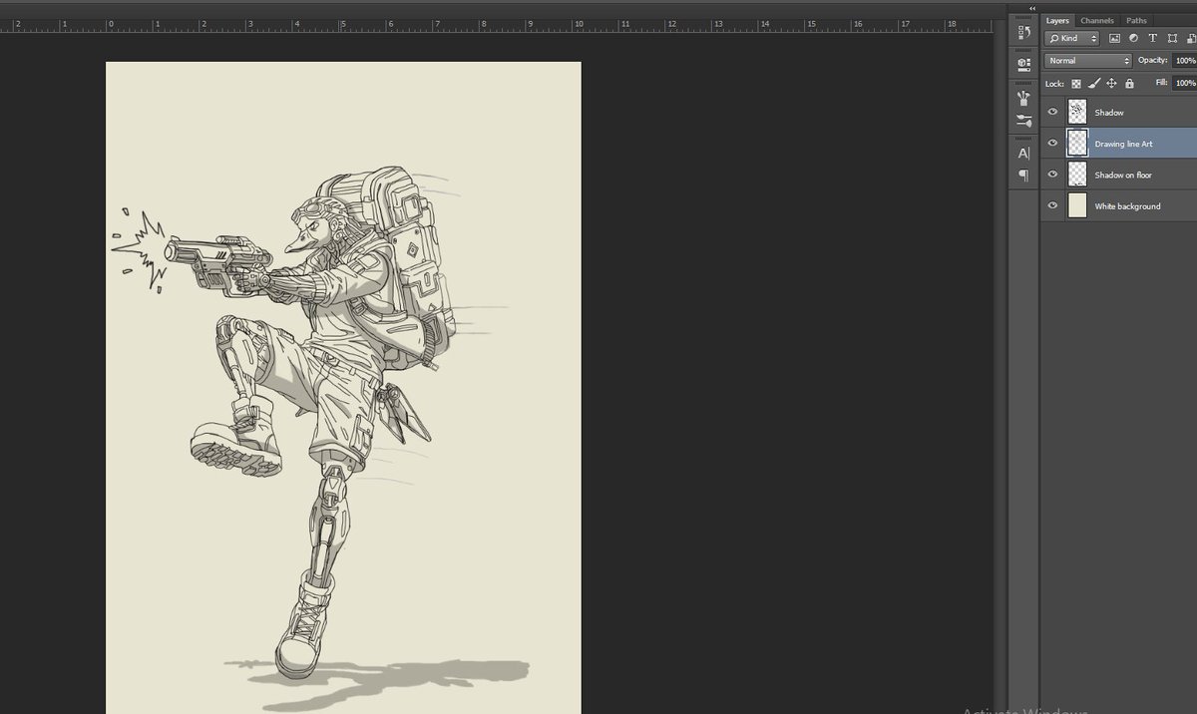Hide the Shadow layer
This screenshot has width=1197, height=714.
pos(1052,112)
